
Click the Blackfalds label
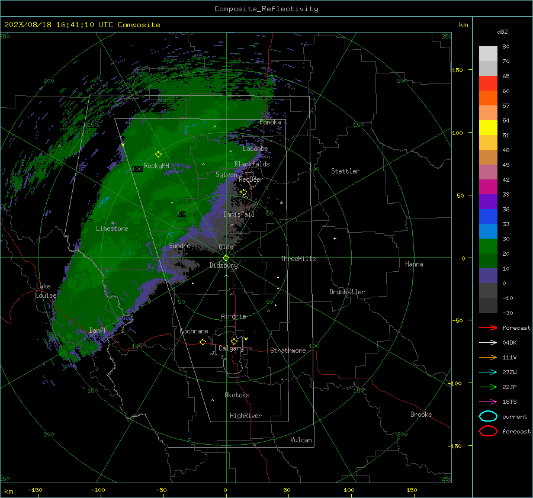(x=252, y=164)
